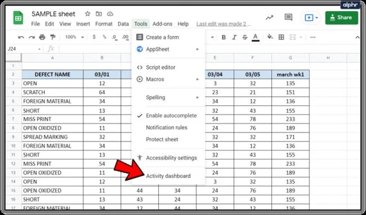The image size is (366, 215).
Task: Open Accessibility settings
Action: (168, 158)
